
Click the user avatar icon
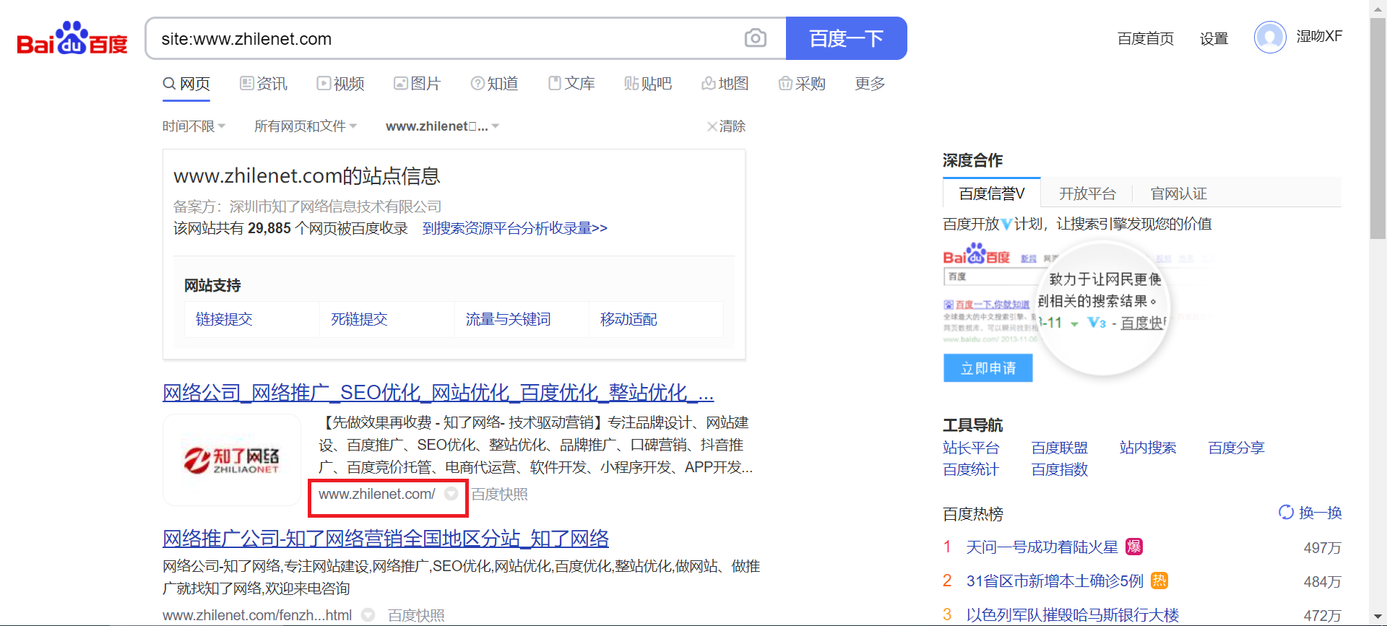(x=1269, y=37)
